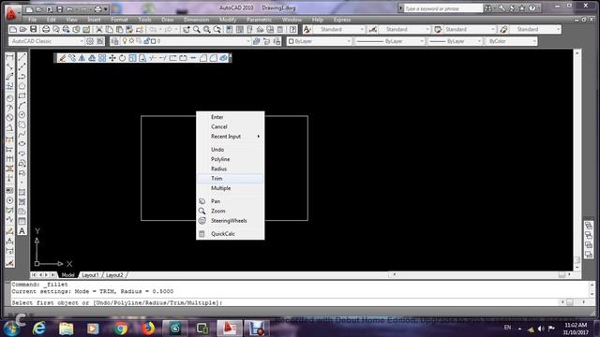The width and height of the screenshot is (600, 337).
Task: Click the New drawing icon
Action: 13,29
